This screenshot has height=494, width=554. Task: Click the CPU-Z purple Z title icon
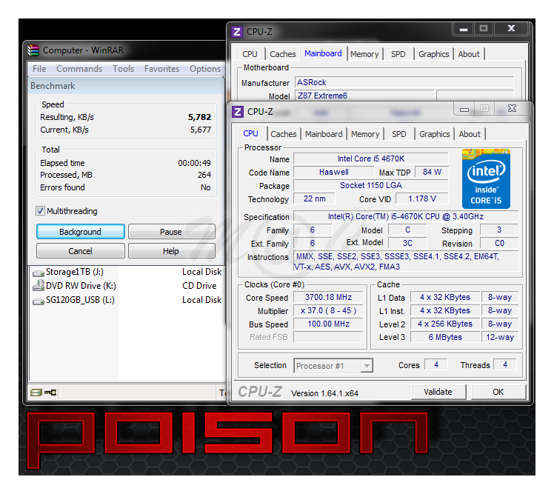click(238, 111)
